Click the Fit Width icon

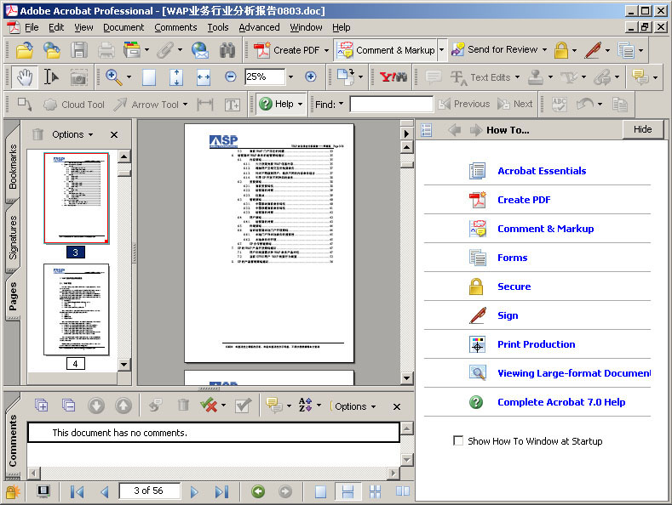click(x=204, y=77)
